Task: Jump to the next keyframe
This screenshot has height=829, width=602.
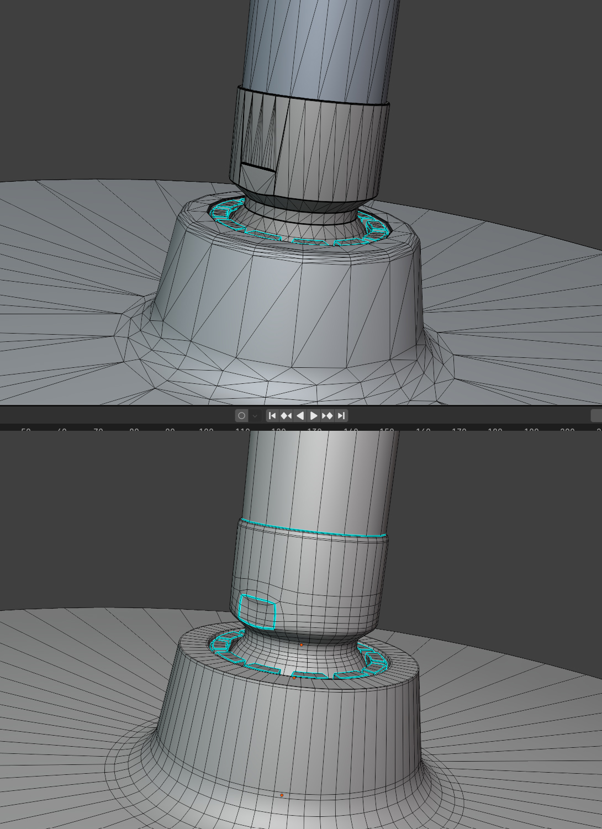Action: point(328,415)
